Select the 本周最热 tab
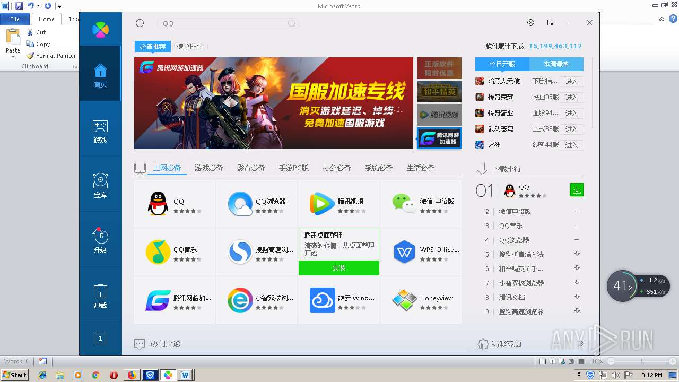 (556, 64)
